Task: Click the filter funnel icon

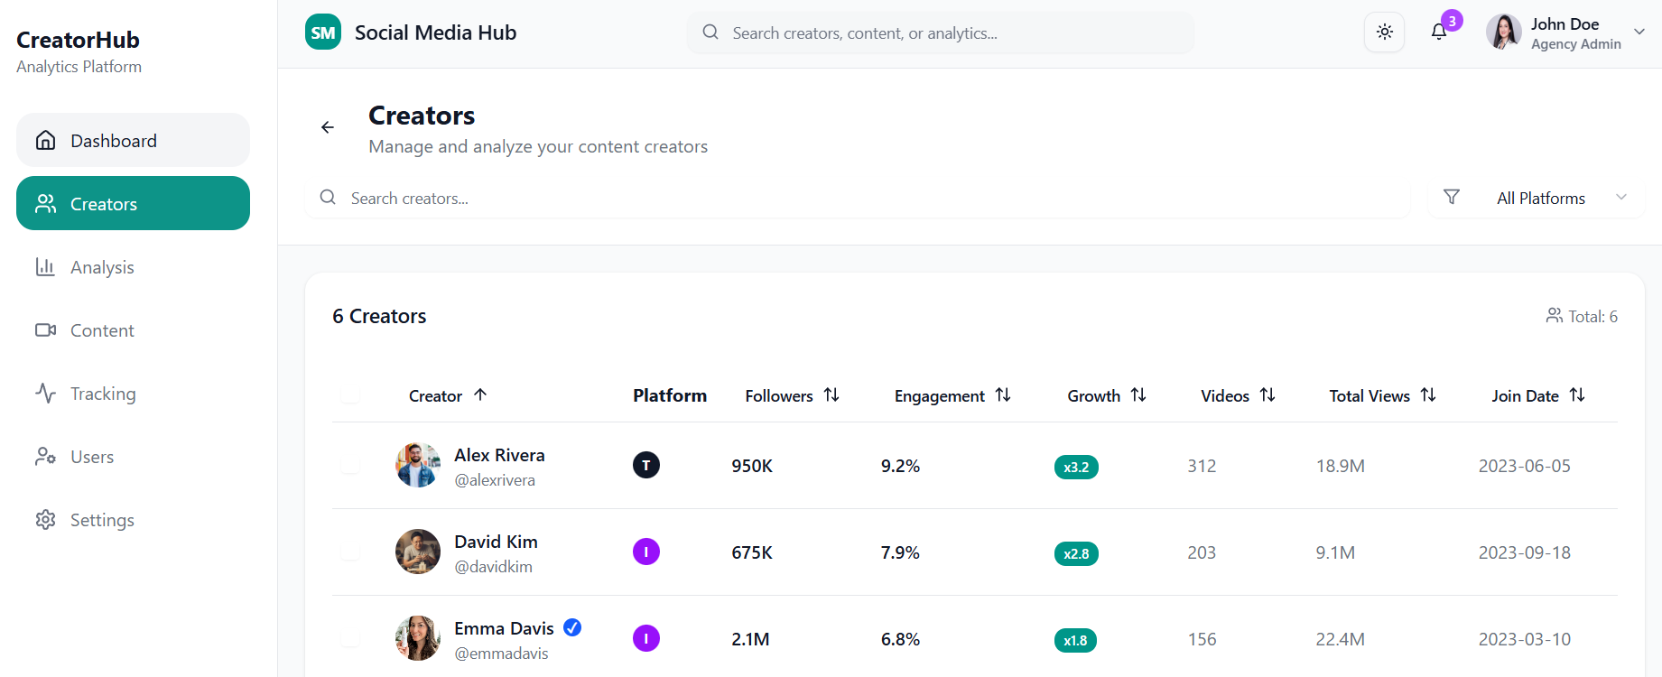Action: tap(1452, 197)
